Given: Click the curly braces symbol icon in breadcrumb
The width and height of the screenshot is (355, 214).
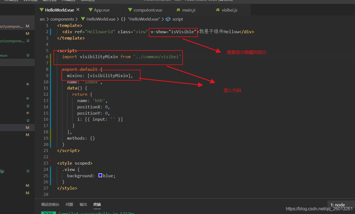Looking at the screenshot, I should pos(123,19).
